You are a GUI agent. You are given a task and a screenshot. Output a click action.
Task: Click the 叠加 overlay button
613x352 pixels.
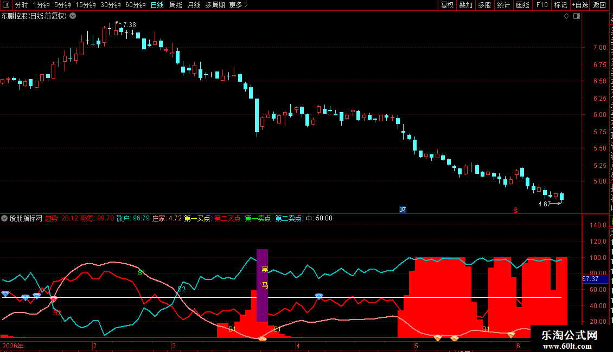click(466, 5)
